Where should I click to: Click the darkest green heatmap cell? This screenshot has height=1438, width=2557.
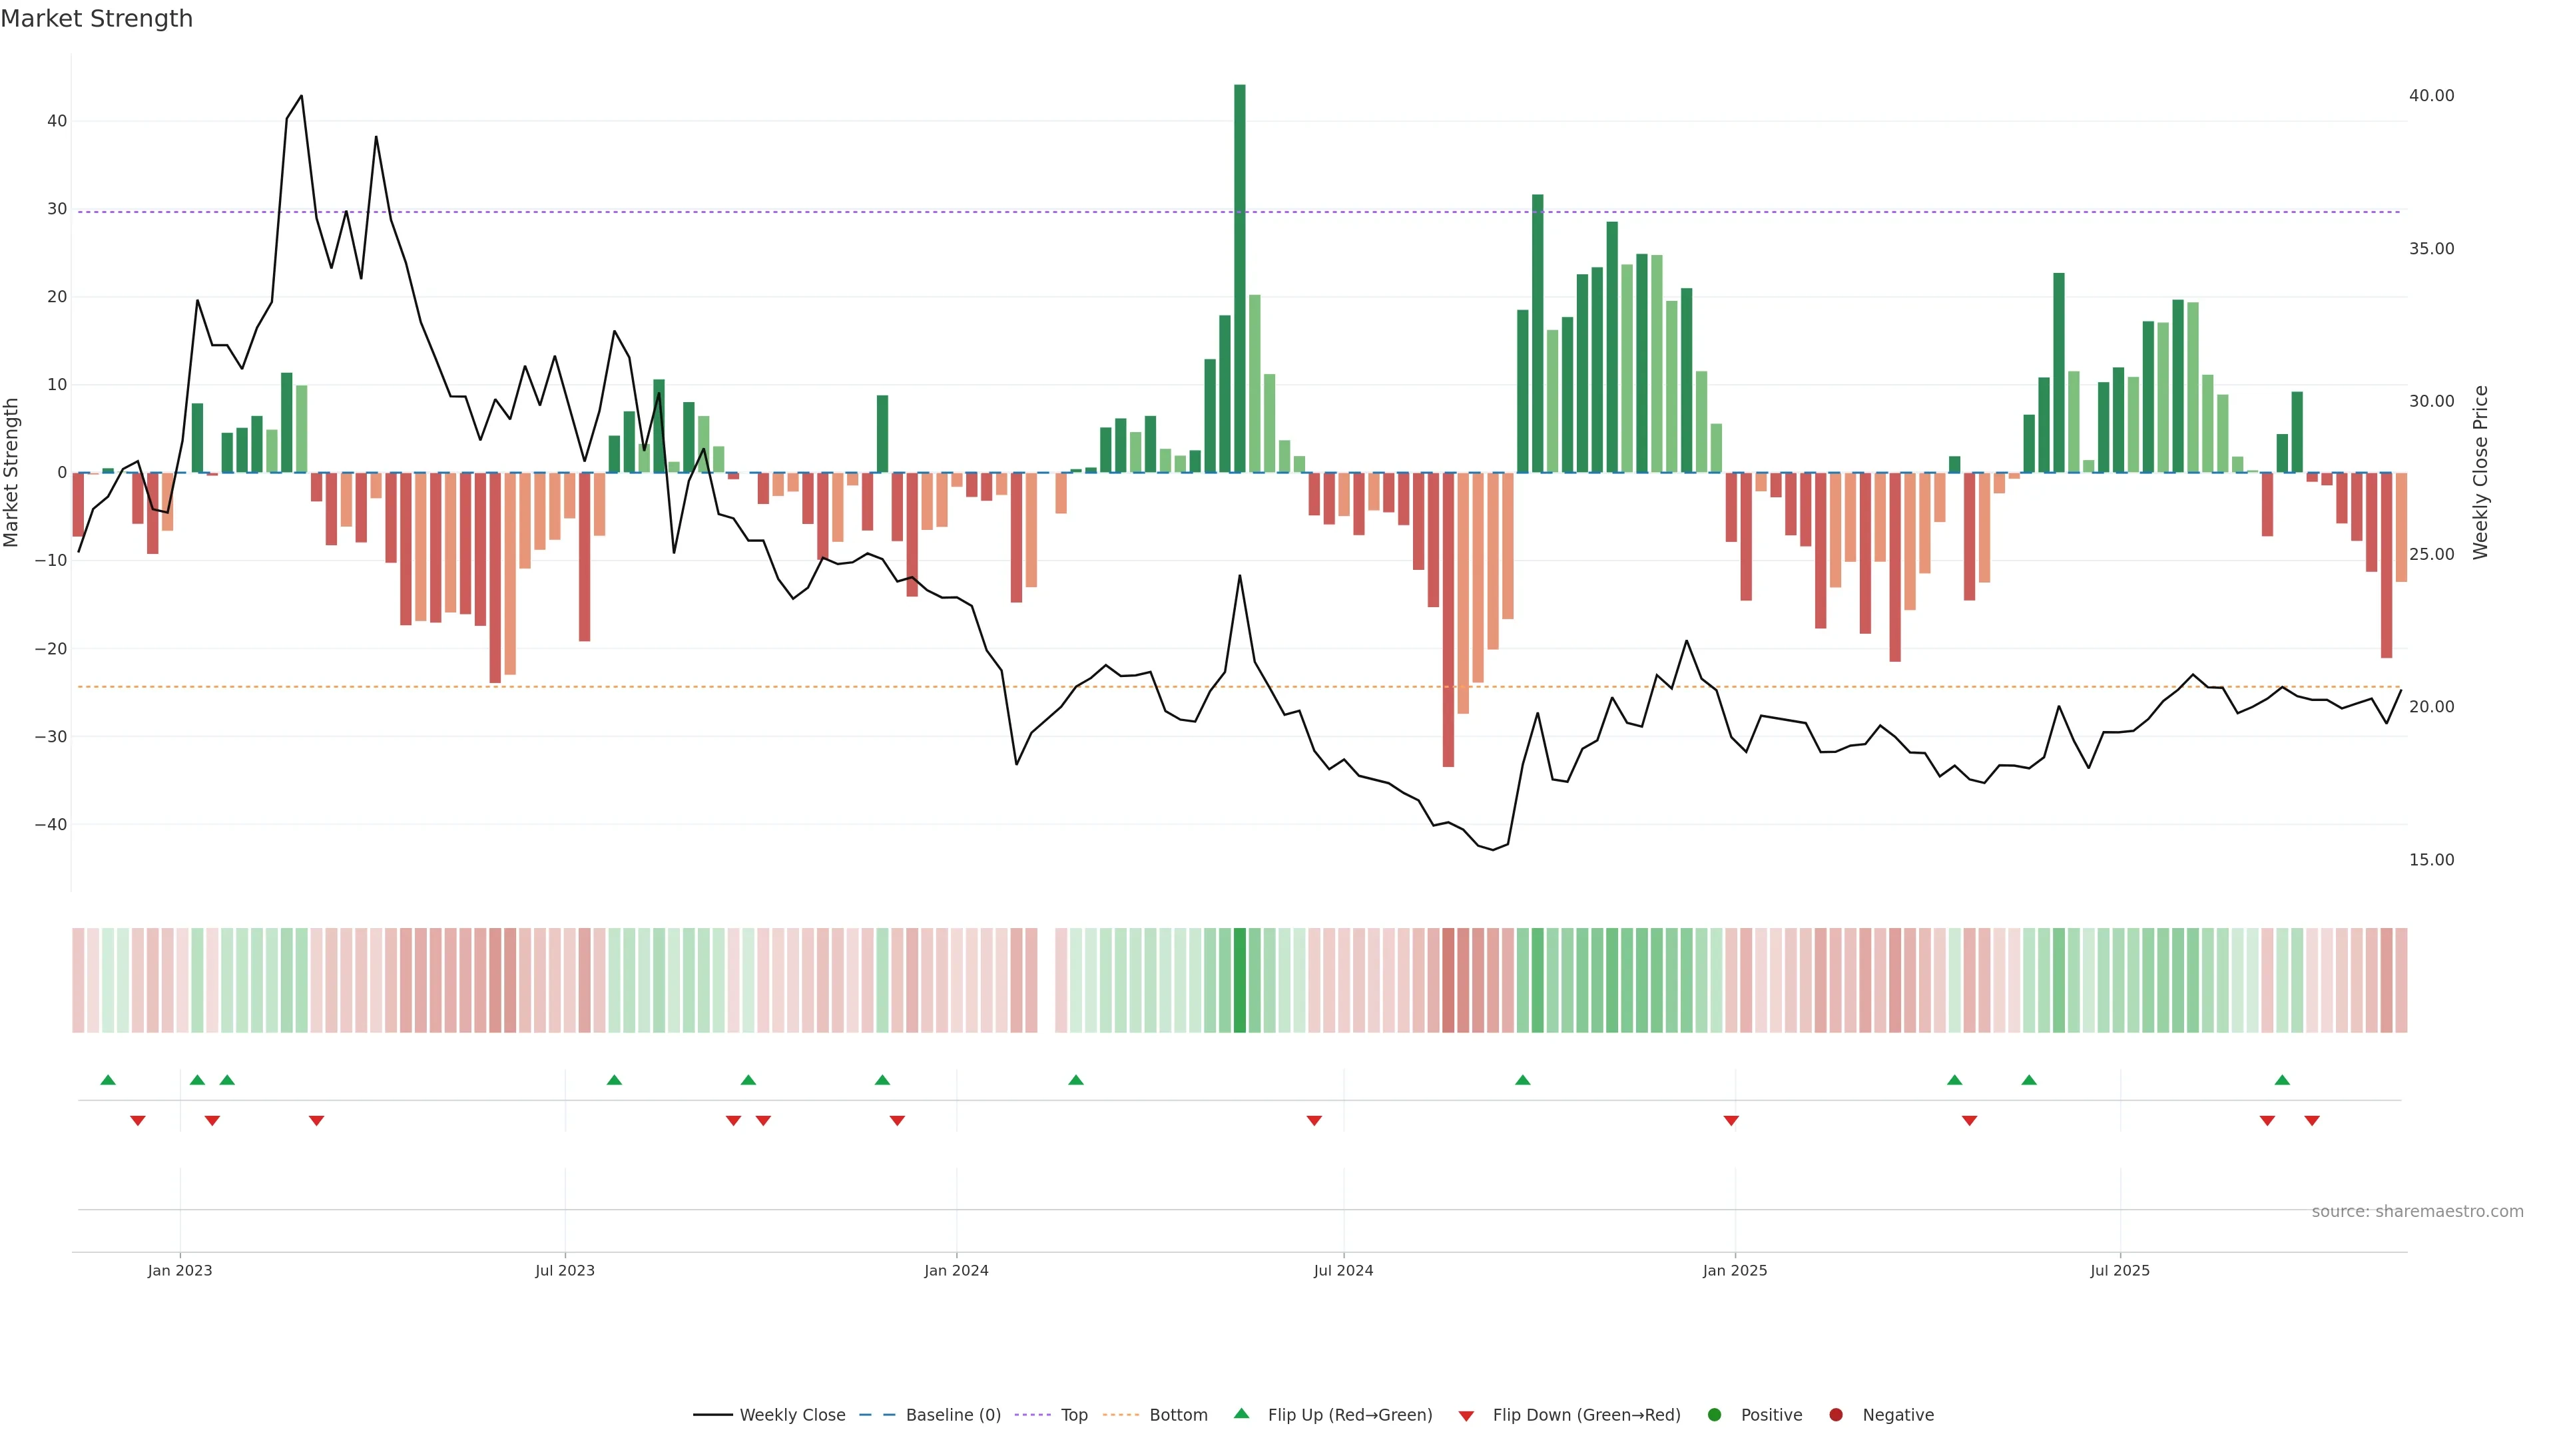point(1240,981)
